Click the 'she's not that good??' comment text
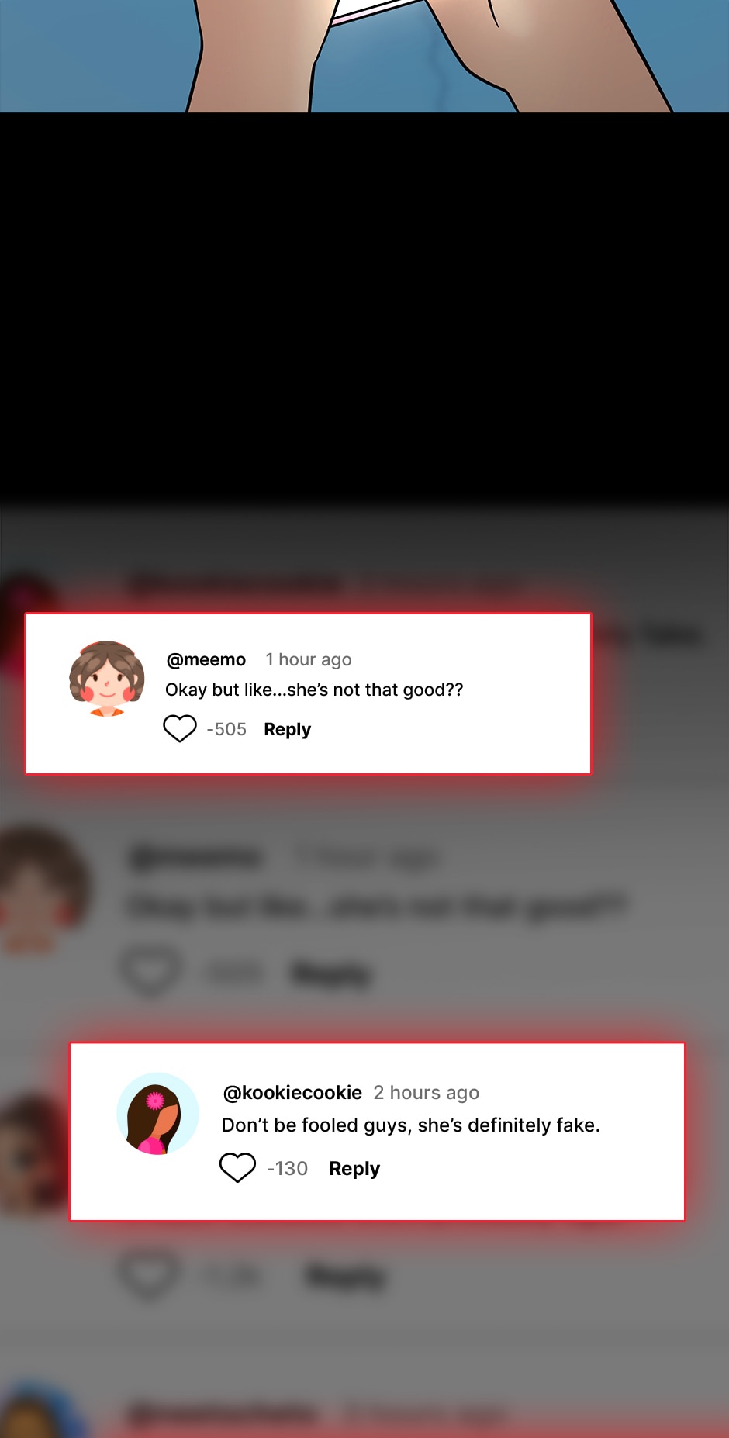 click(x=375, y=690)
